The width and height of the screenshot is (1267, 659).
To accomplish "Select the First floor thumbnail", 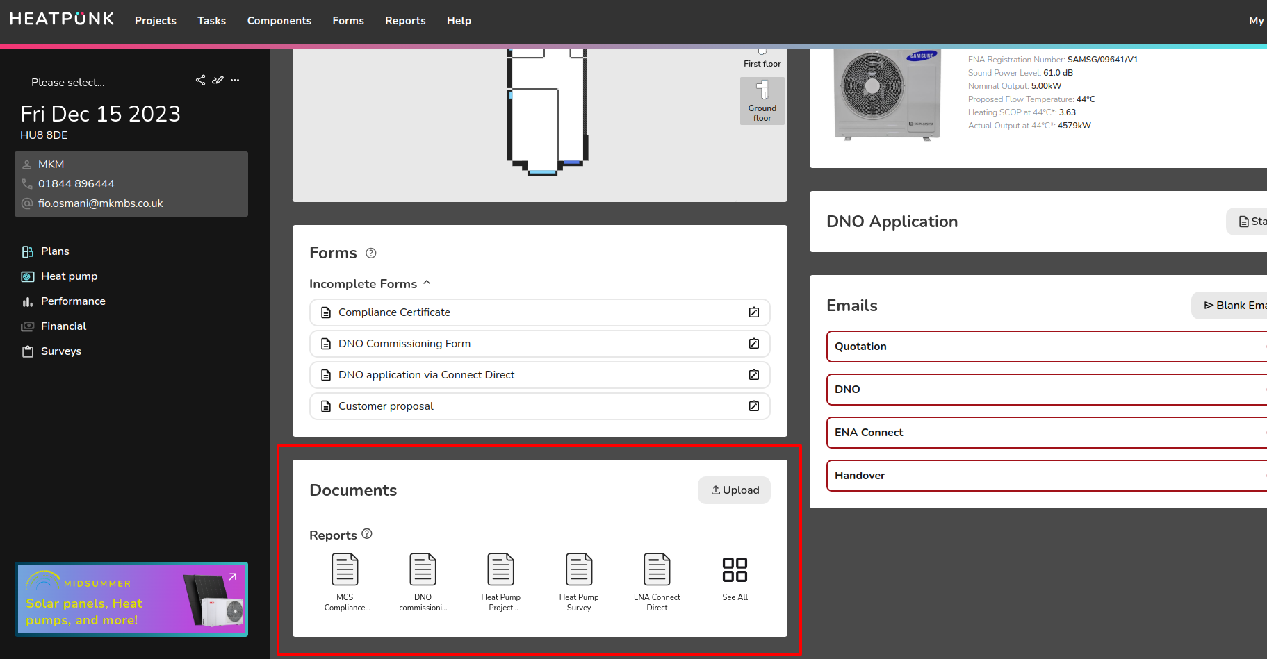I will point(762,59).
